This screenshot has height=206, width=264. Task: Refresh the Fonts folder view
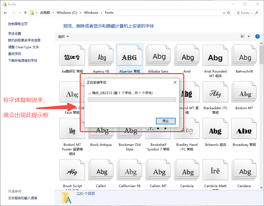point(229,13)
